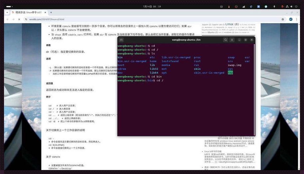
Task: Click the teal round tray icon
Action: tap(266, 7)
